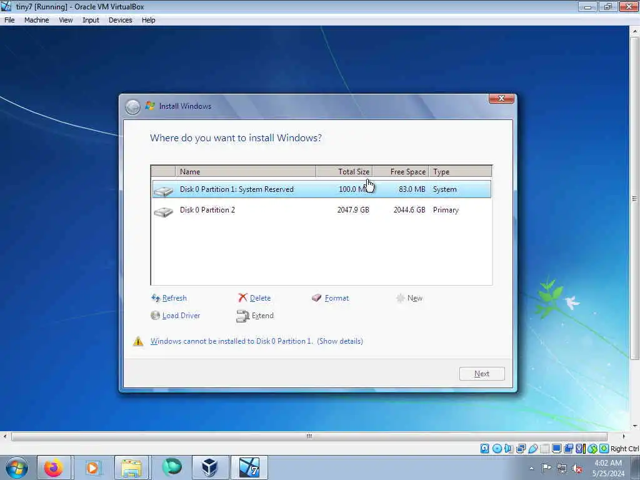Click the Total Size column header
The width and height of the screenshot is (640, 480).
click(344, 171)
